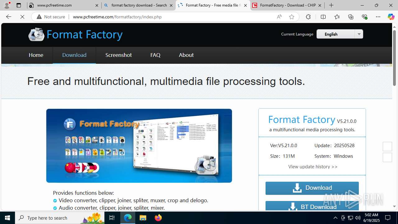Viewport: 398px width, 224px height.
Task: Close the format factory download search tab
Action: click(x=171, y=5)
